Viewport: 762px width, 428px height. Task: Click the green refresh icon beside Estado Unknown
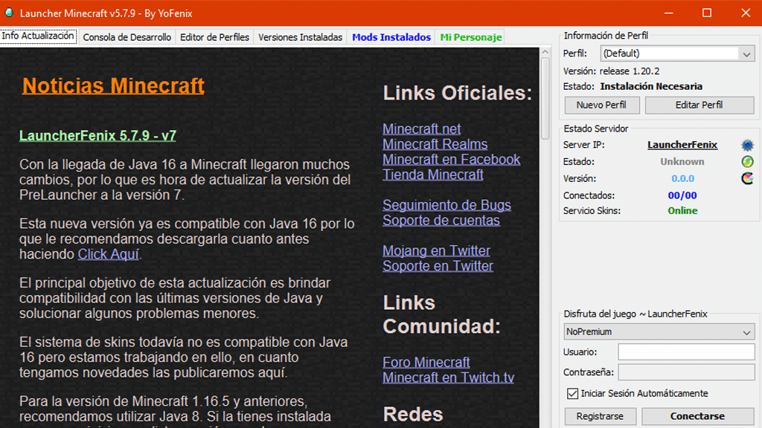tap(747, 161)
